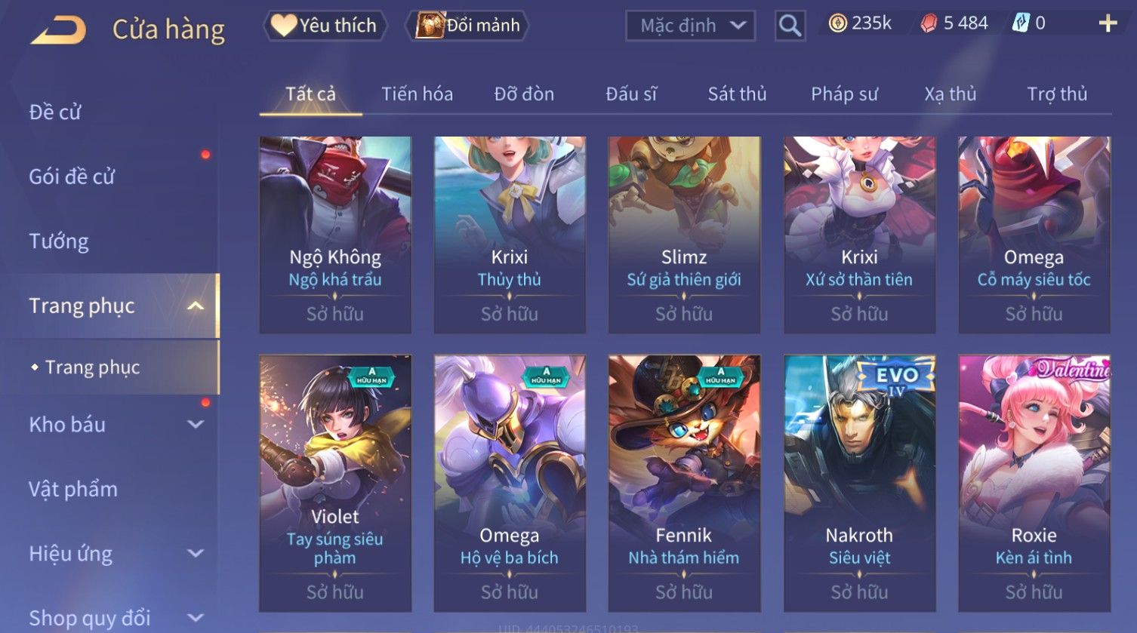Open the Mặc định sort dropdown
This screenshot has width=1137, height=633.
tap(691, 26)
